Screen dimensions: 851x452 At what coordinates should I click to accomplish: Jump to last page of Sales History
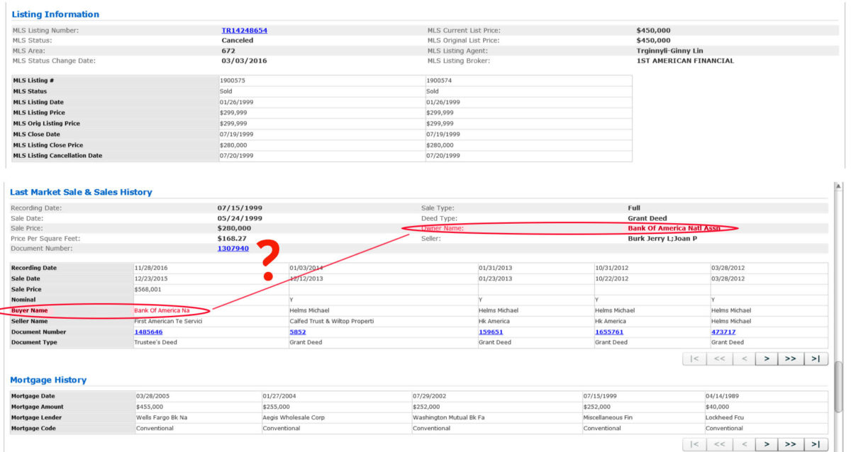[816, 358]
